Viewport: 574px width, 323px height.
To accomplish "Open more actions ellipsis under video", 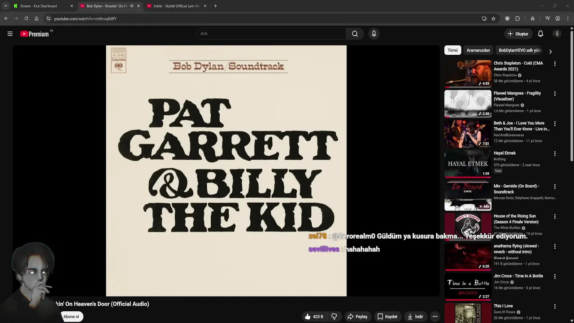I will pyautogui.click(x=435, y=317).
